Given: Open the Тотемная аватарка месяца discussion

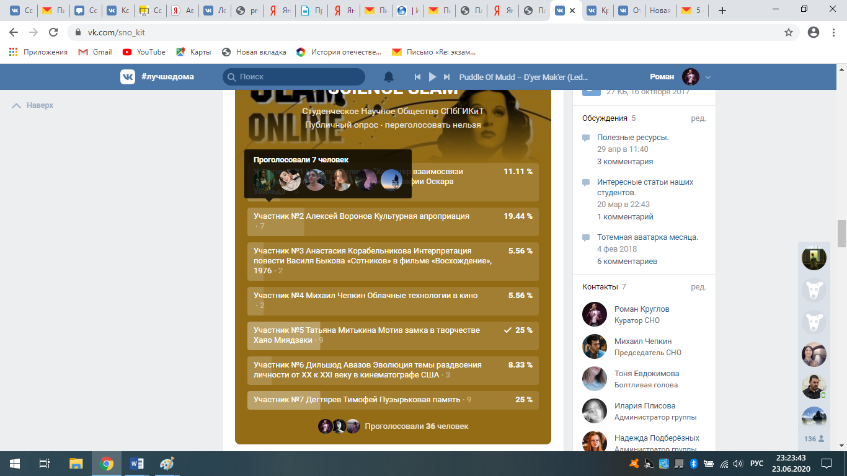Looking at the screenshot, I should tap(647, 237).
